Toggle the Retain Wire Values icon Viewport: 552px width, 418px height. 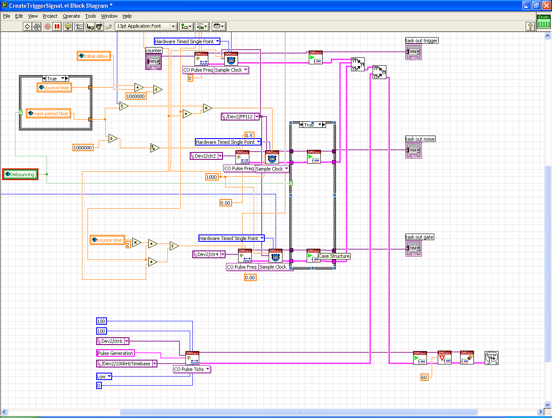click(x=79, y=26)
